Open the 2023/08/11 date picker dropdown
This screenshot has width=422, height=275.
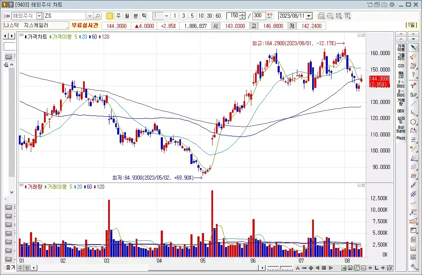pos(309,16)
